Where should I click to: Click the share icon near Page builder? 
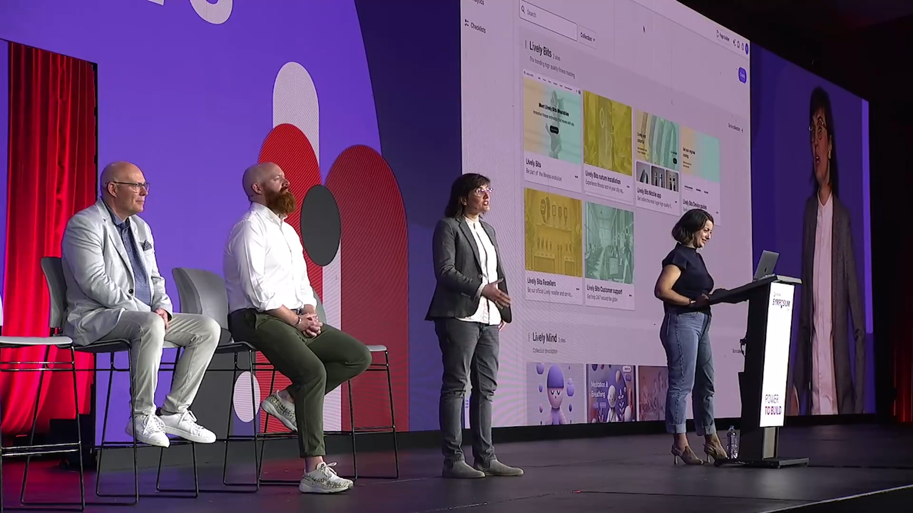(734, 43)
